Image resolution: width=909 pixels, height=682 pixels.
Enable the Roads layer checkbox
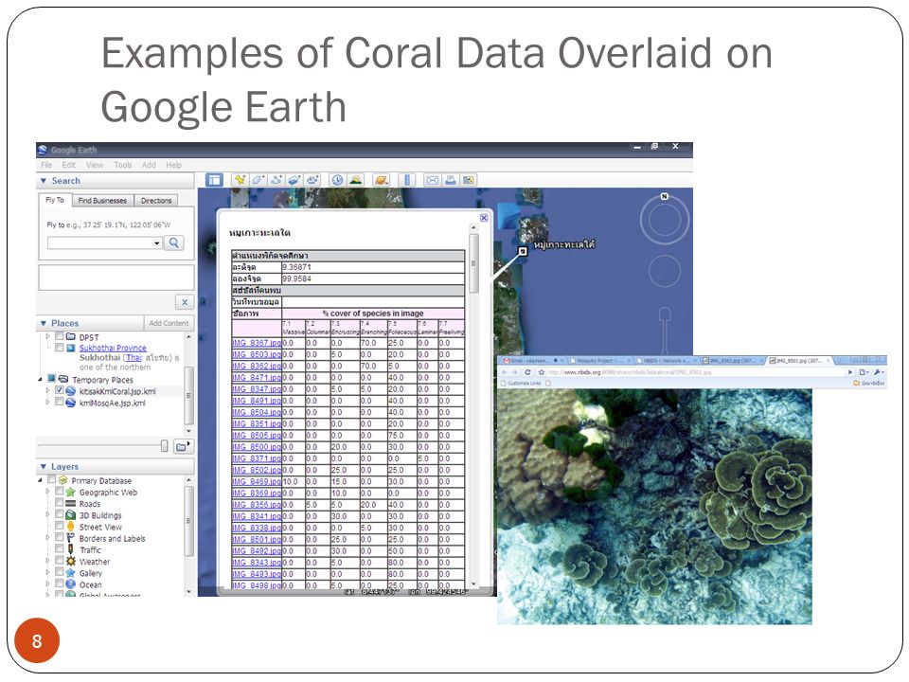(59, 502)
